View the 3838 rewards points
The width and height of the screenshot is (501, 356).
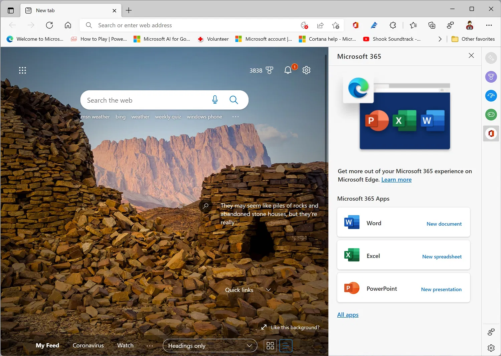point(261,70)
